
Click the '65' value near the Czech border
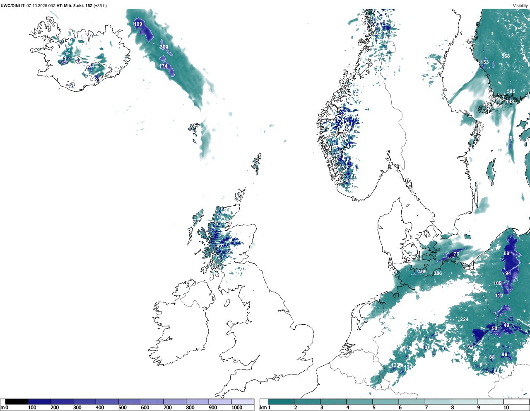(x=470, y=346)
